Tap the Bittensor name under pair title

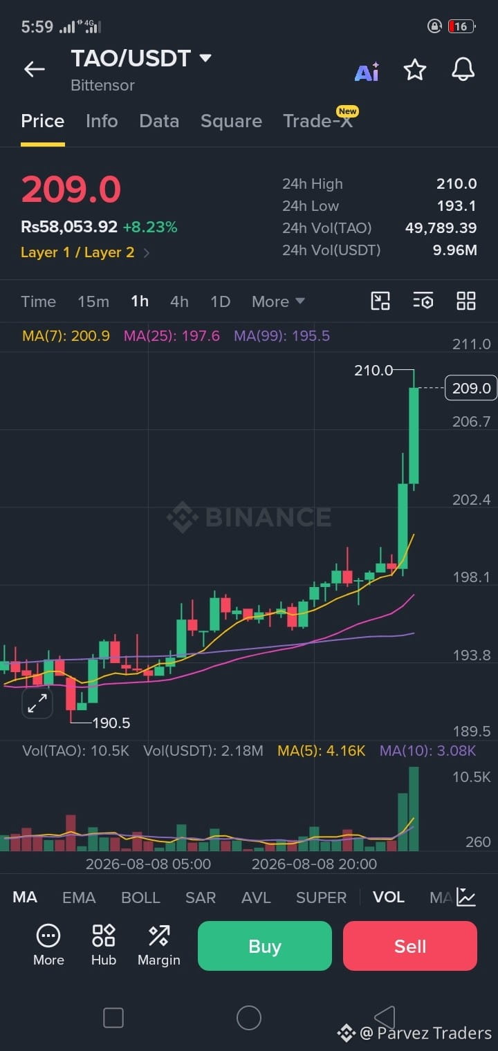pos(102,86)
